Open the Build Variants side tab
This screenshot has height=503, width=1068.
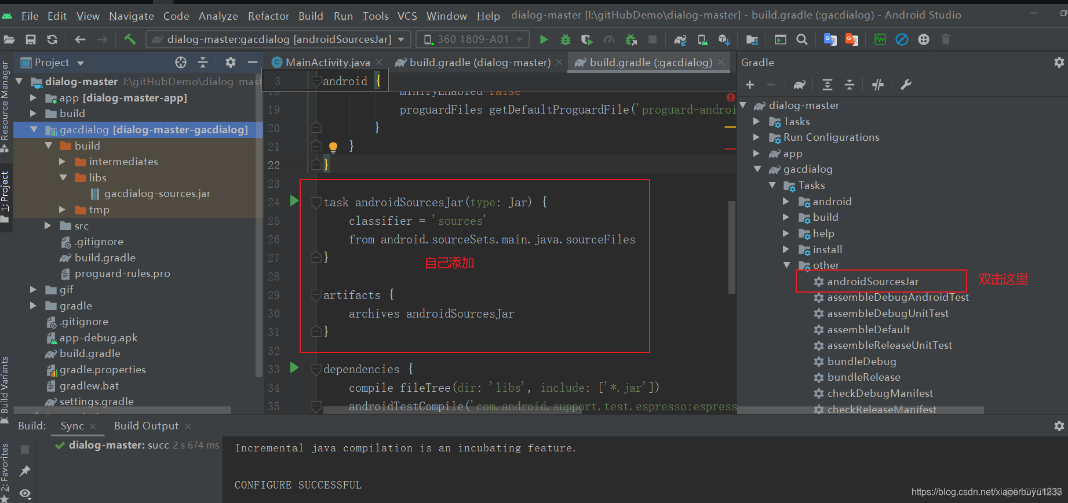pos(5,389)
